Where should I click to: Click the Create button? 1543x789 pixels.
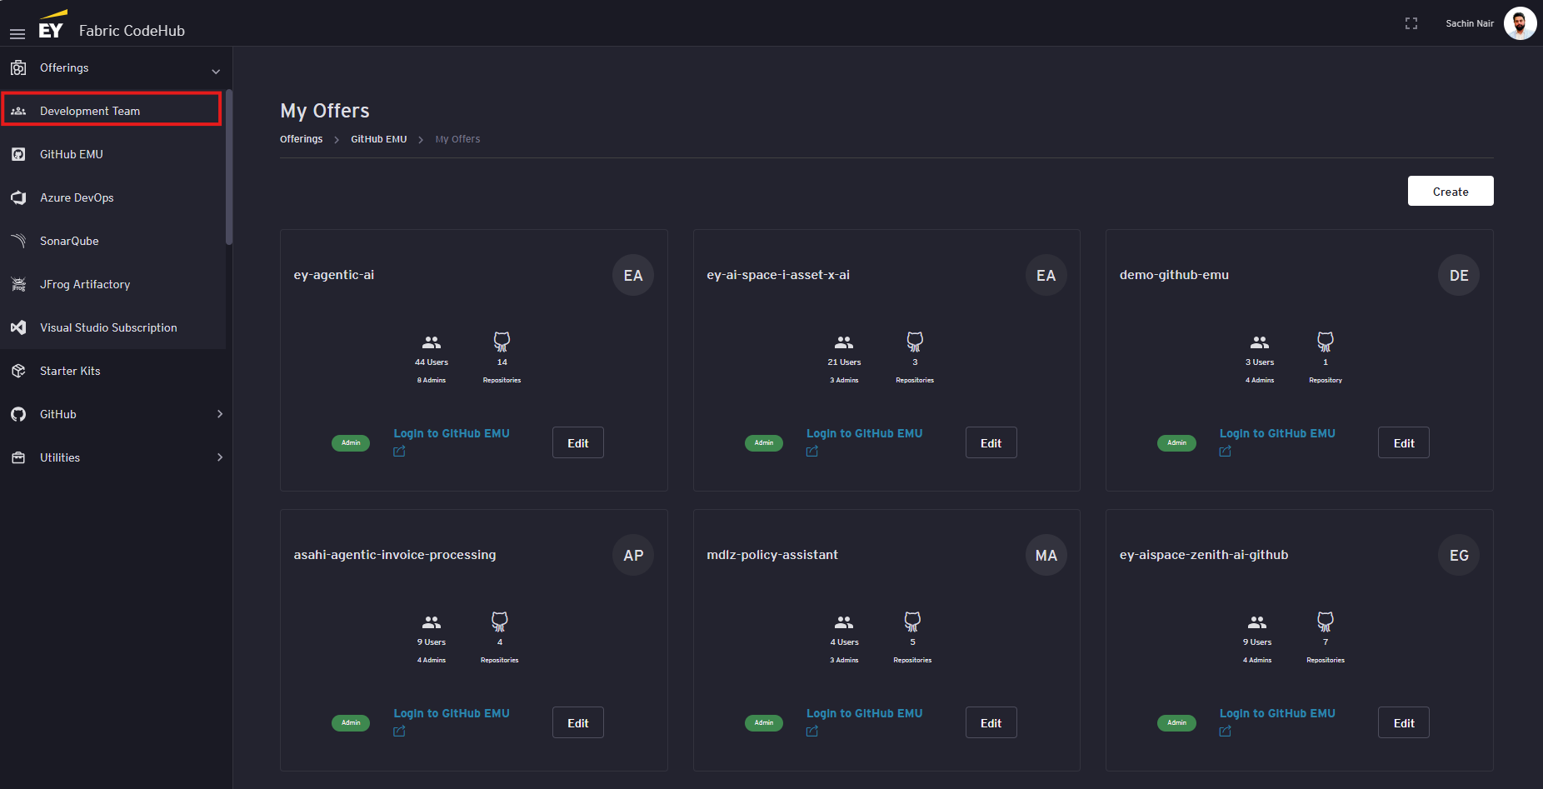click(x=1450, y=191)
